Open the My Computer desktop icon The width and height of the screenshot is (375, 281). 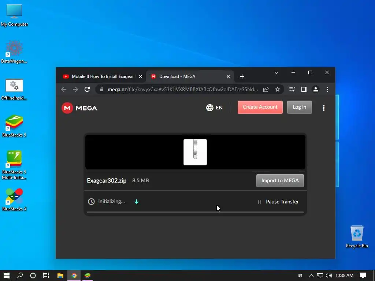14,15
